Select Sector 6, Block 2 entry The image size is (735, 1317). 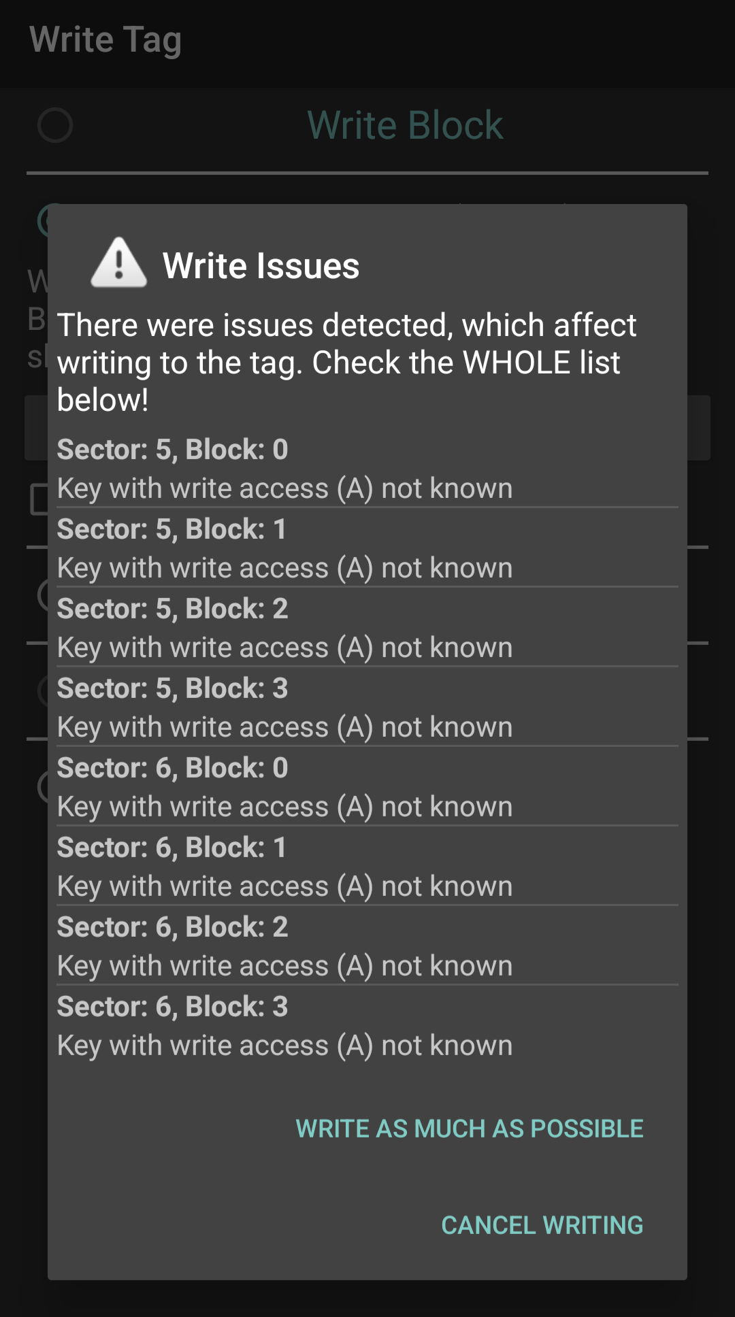click(367, 946)
